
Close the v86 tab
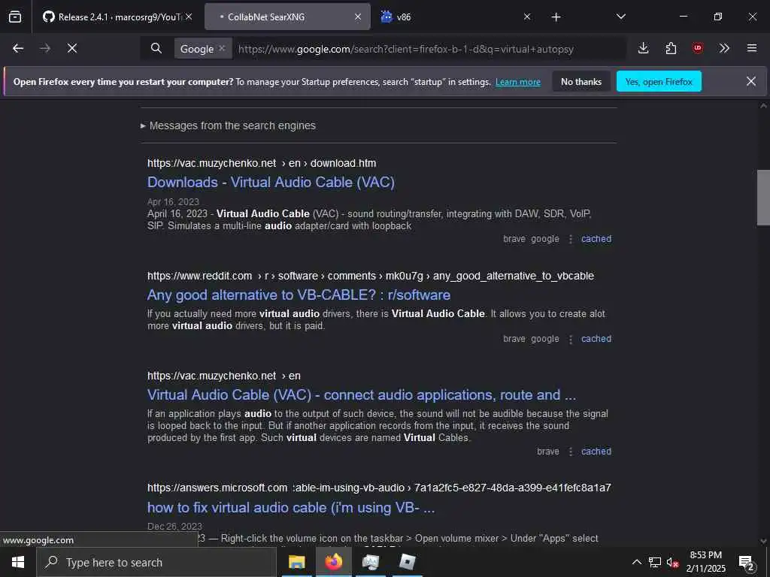pyautogui.click(x=527, y=17)
